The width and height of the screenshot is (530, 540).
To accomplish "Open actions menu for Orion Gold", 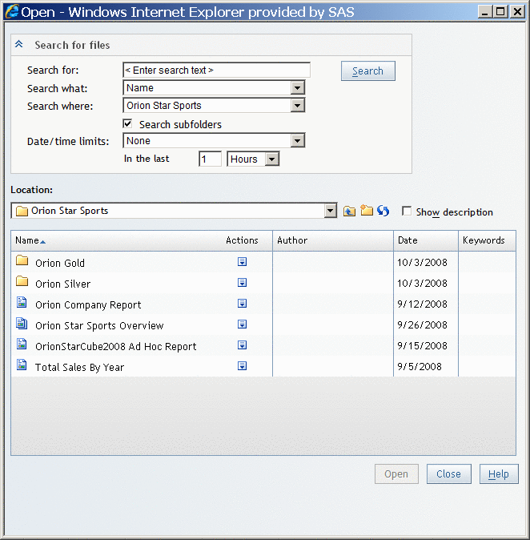I will coord(242,262).
